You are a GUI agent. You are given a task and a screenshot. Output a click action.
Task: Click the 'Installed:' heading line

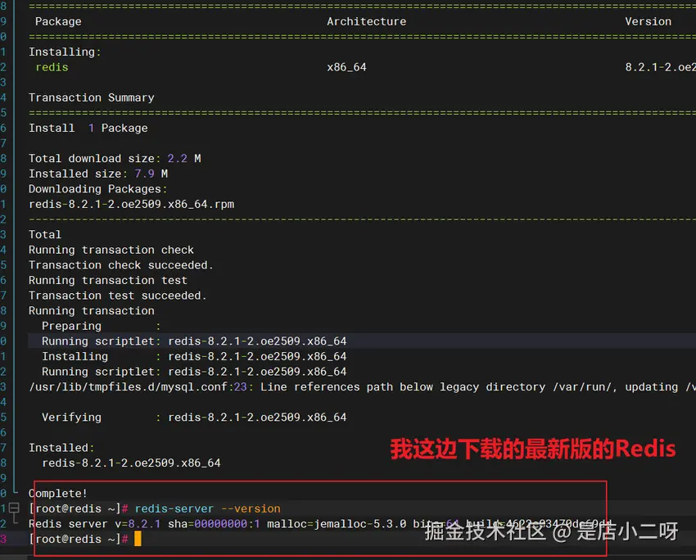pyautogui.click(x=61, y=448)
